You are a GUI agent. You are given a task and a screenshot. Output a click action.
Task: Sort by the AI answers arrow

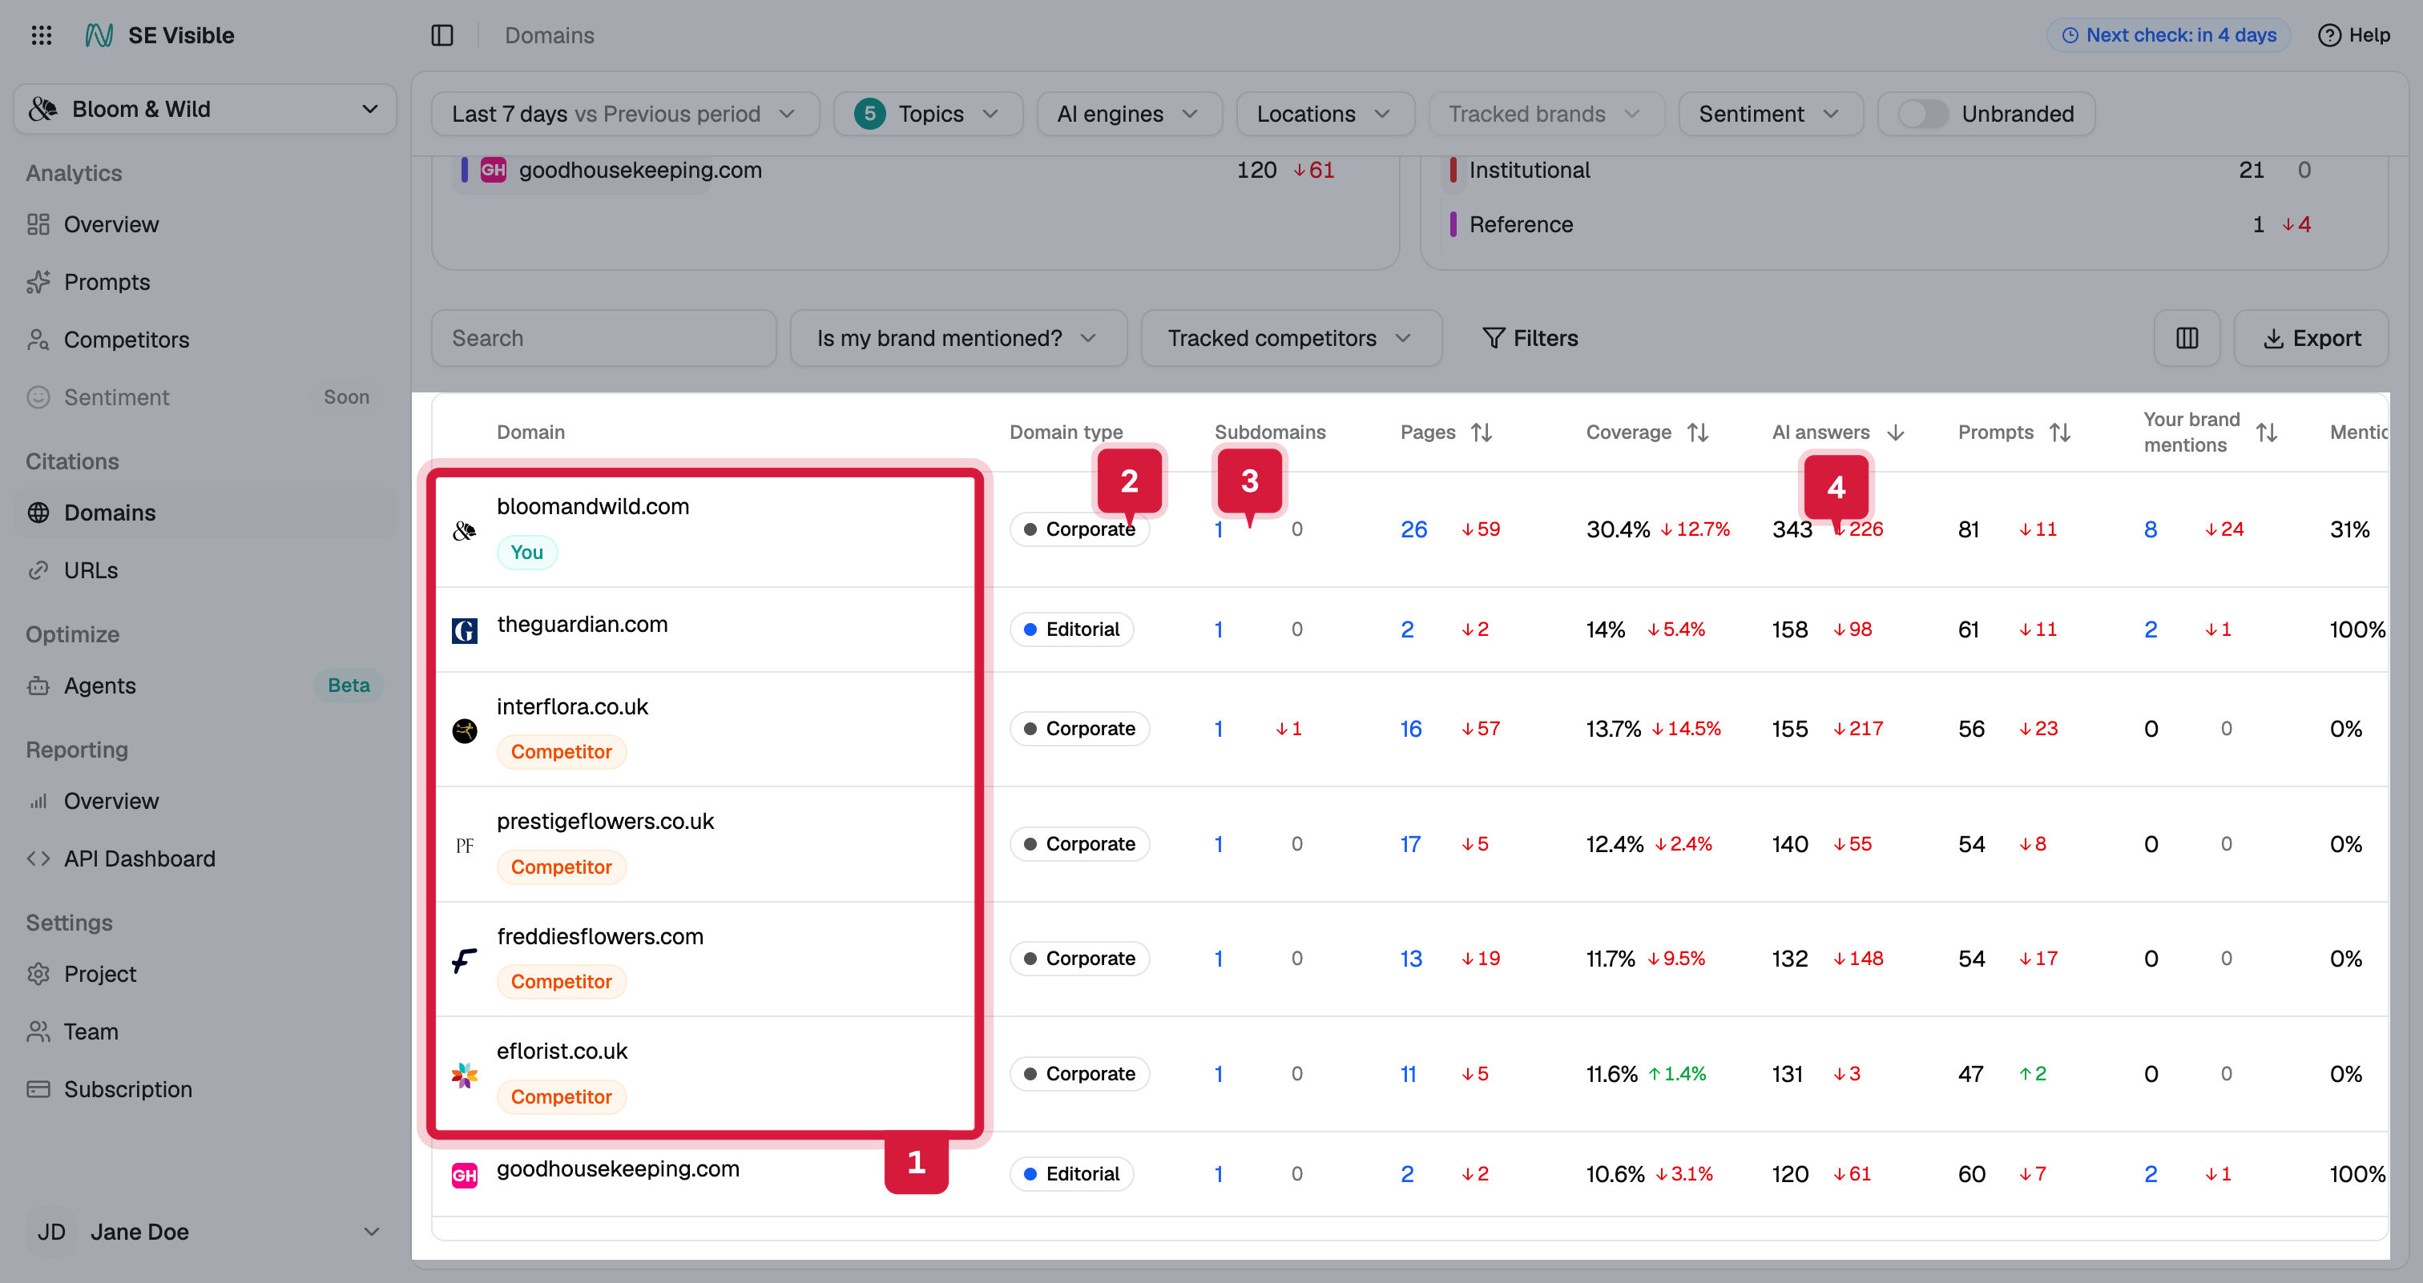(x=1895, y=432)
